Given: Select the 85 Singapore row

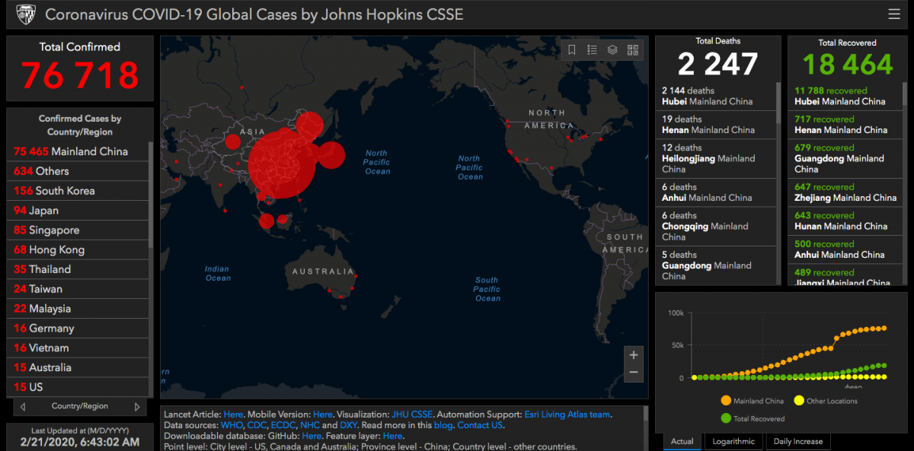Looking at the screenshot, I should tap(78, 230).
